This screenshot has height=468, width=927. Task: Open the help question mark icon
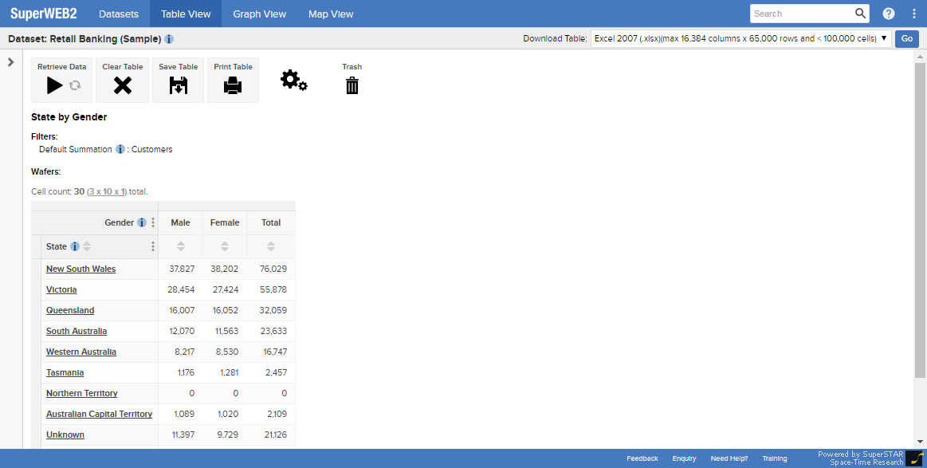click(889, 14)
